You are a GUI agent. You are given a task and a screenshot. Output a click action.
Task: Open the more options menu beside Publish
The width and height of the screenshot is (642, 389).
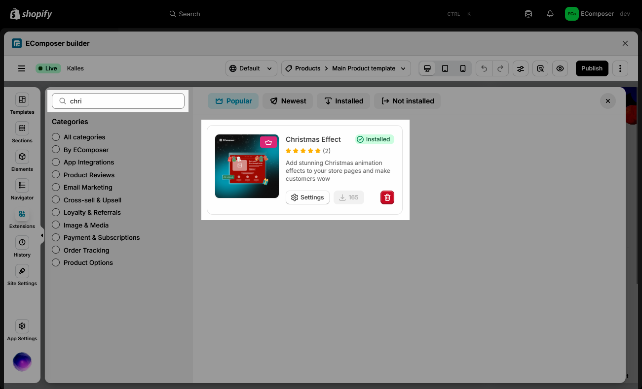click(x=620, y=68)
